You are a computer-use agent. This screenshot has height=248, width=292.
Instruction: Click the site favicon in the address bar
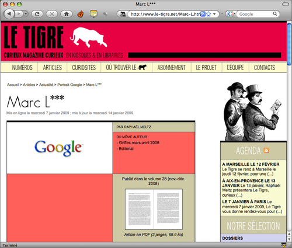(x=123, y=14)
